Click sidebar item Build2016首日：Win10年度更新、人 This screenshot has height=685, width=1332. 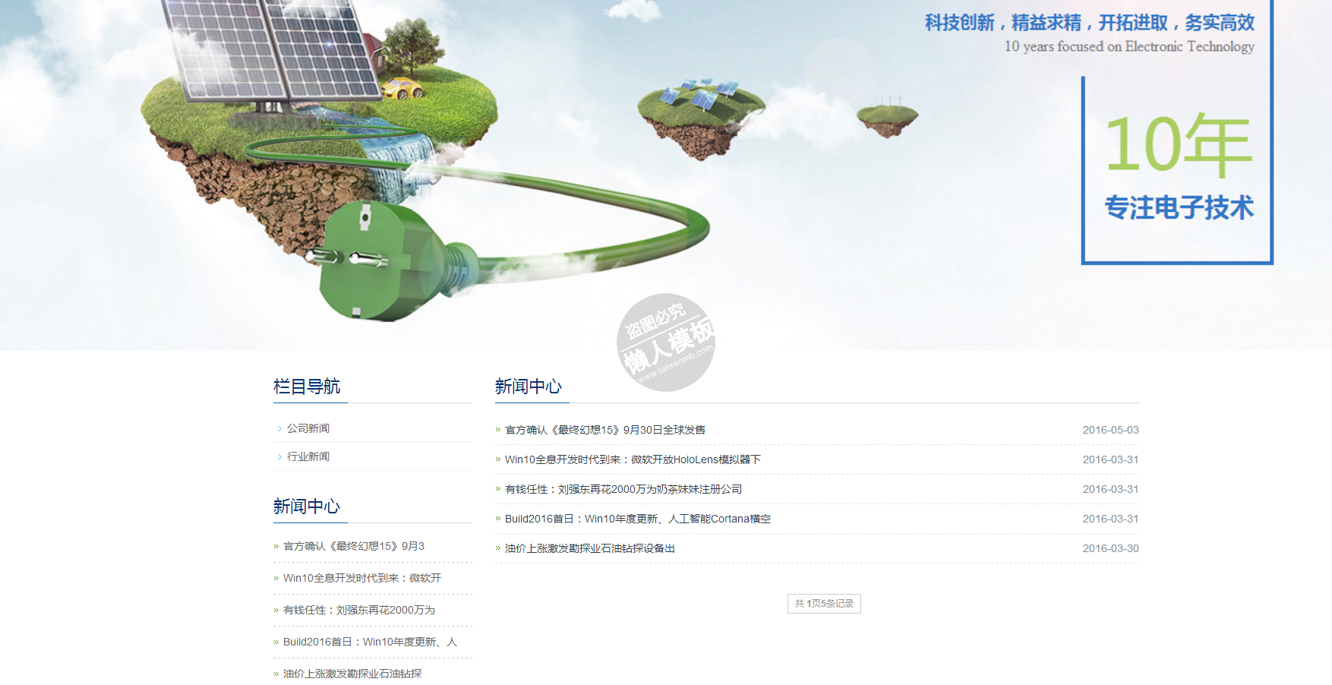tap(371, 642)
